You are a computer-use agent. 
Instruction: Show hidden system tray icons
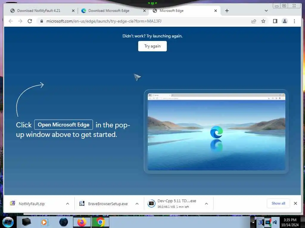click(x=253, y=222)
